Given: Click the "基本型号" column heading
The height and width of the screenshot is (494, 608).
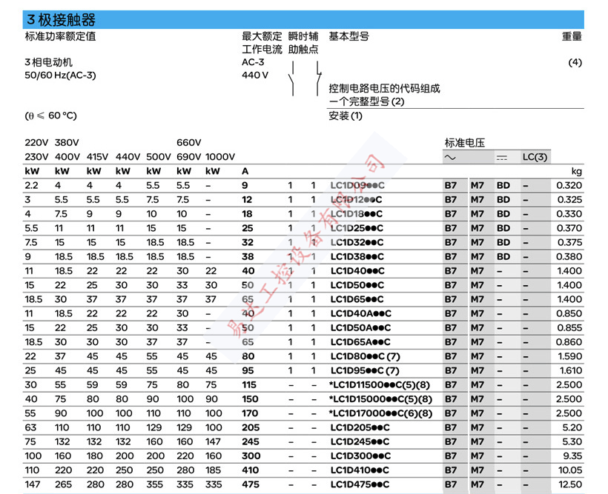Looking at the screenshot, I should point(349,36).
